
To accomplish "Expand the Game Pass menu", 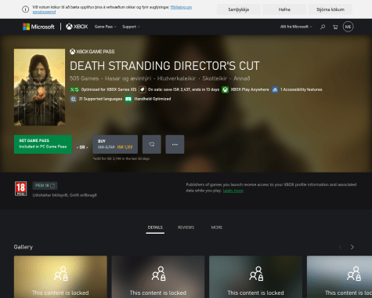I will tap(106, 27).
